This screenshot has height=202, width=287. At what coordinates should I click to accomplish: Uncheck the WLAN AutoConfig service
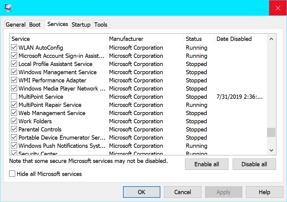click(14, 48)
